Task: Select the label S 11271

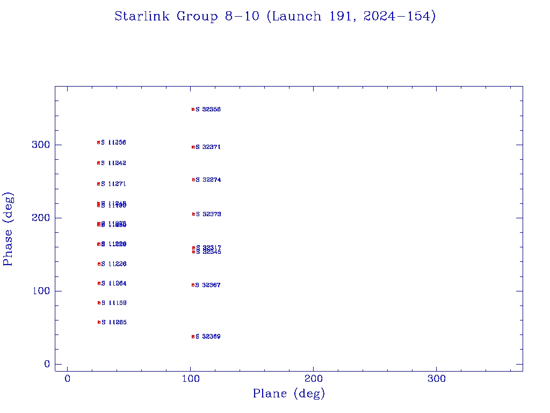Action: [113, 184]
